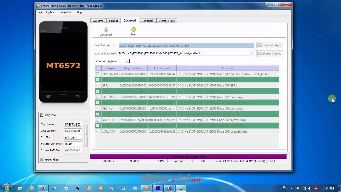This screenshot has height=192, width=341.
Task: Click the red M antivirus tray icon
Action: pyautogui.click(x=316, y=188)
